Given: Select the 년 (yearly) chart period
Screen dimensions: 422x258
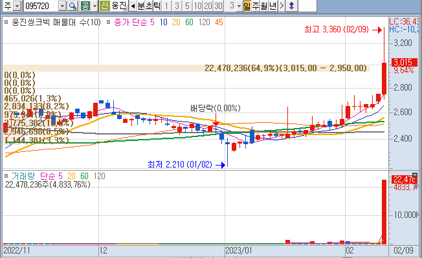Looking at the screenshot, I should point(273,6).
